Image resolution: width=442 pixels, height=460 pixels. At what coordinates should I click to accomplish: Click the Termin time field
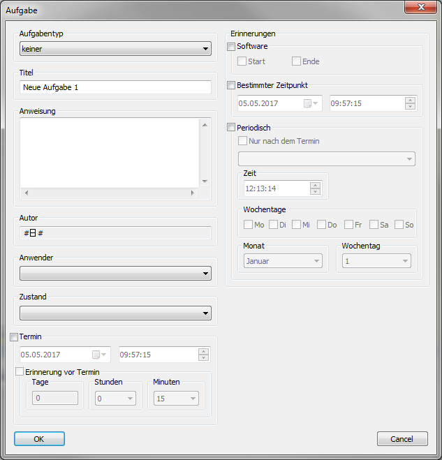158,355
